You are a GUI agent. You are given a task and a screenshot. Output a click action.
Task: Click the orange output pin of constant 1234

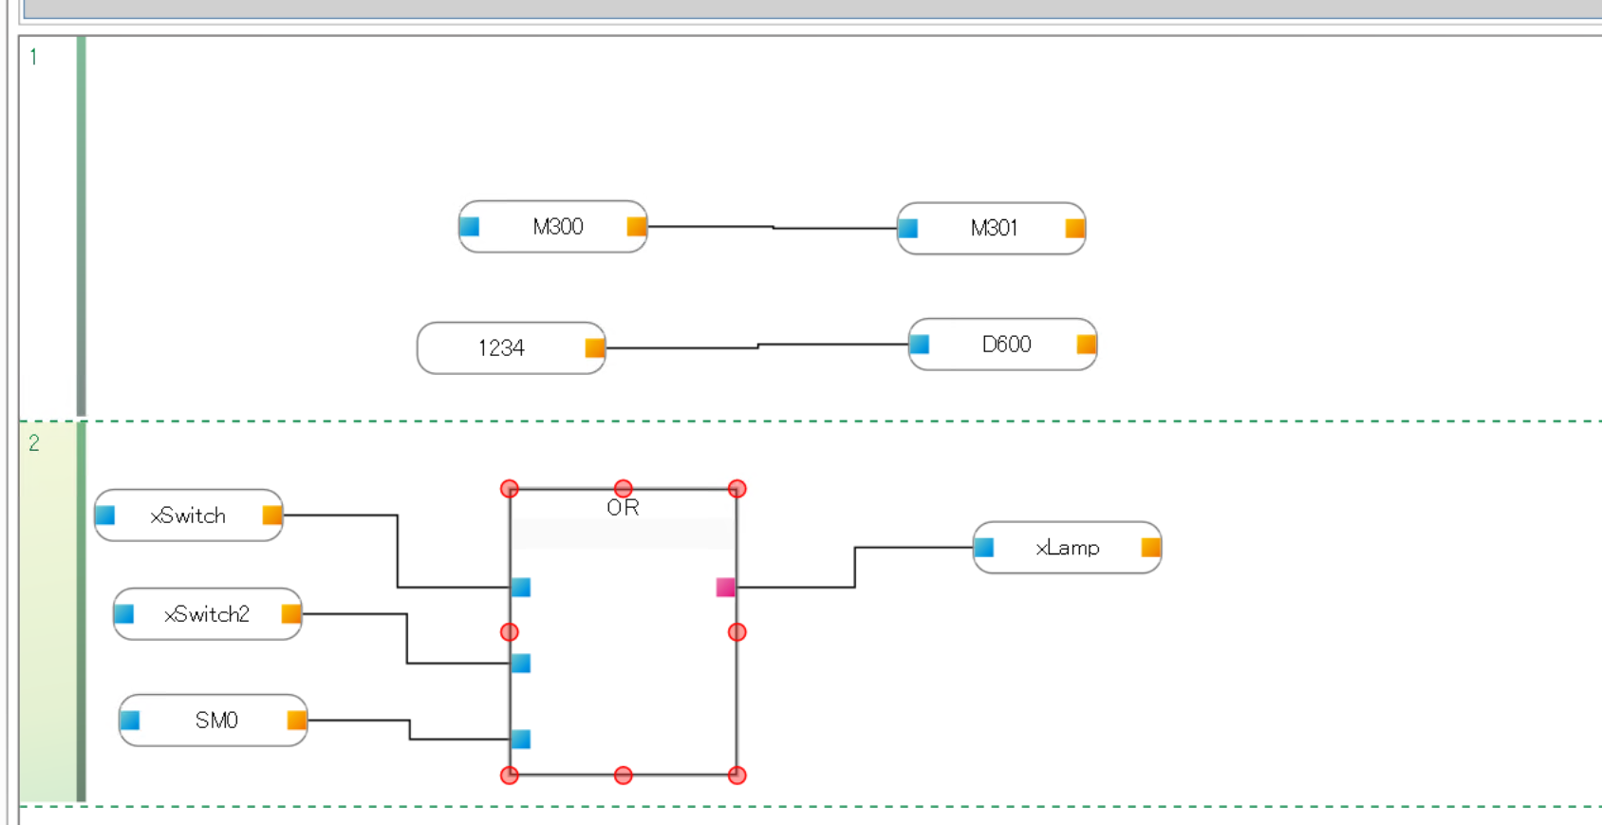(x=594, y=347)
